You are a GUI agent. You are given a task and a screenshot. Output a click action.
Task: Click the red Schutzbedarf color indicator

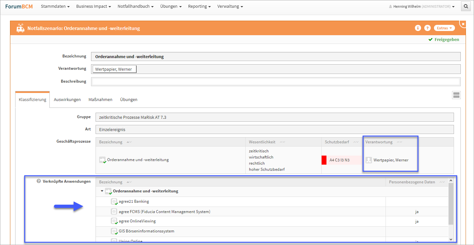(x=324, y=160)
